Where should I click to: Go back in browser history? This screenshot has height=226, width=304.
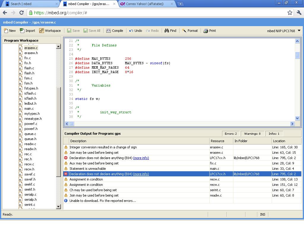(5, 13)
